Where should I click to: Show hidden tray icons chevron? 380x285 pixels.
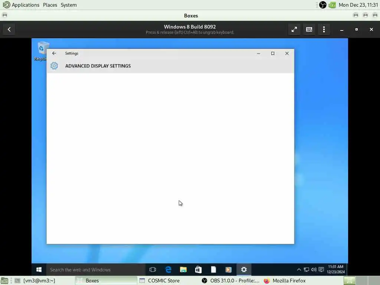coord(299,269)
